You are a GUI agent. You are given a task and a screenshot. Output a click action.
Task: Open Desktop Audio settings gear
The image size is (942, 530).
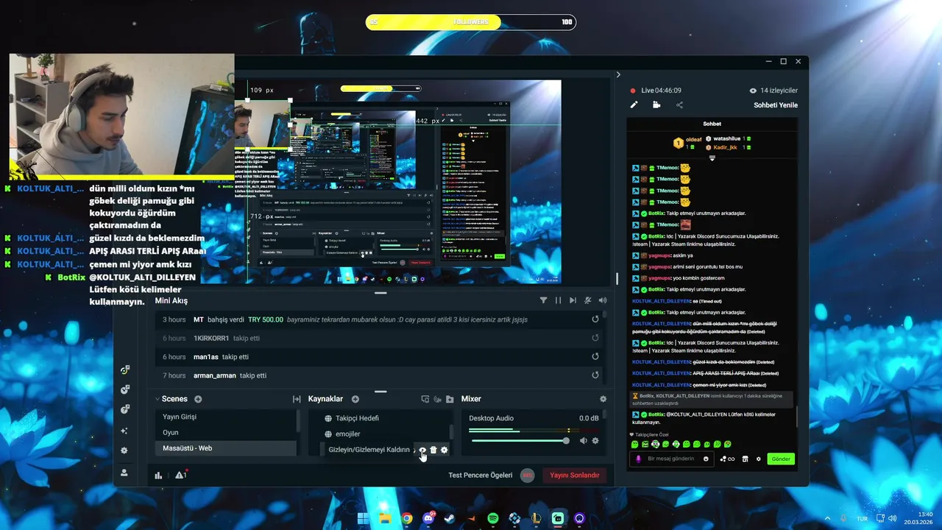tap(595, 441)
